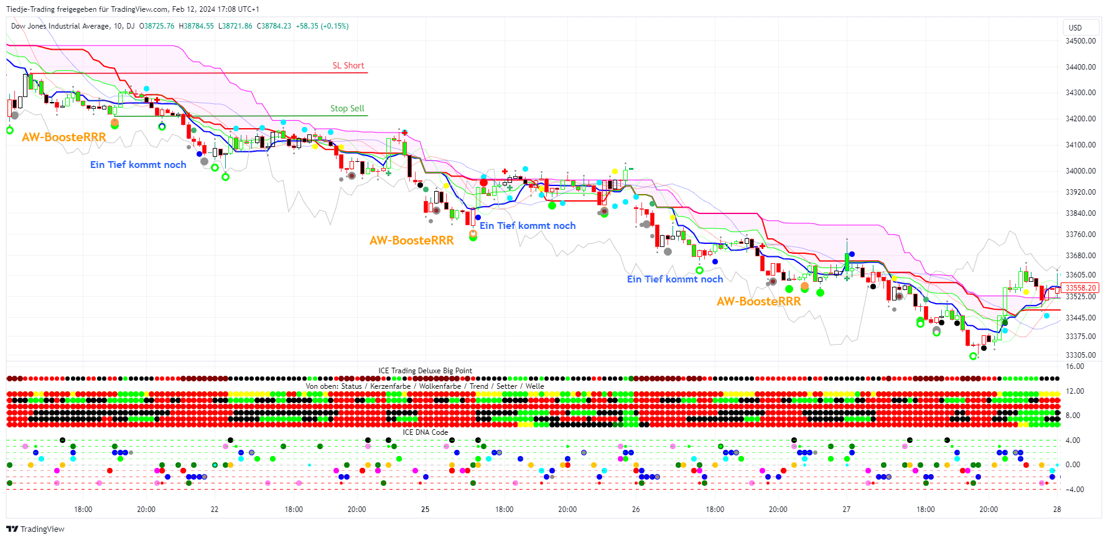Click the 33920.00 price axis label

pos(1081,192)
